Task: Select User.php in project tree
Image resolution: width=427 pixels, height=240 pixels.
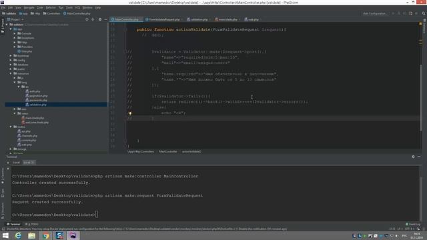Action: (25, 51)
